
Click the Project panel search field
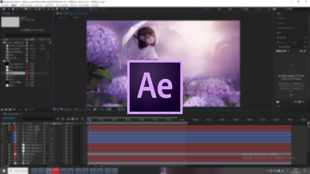[x=27, y=35]
